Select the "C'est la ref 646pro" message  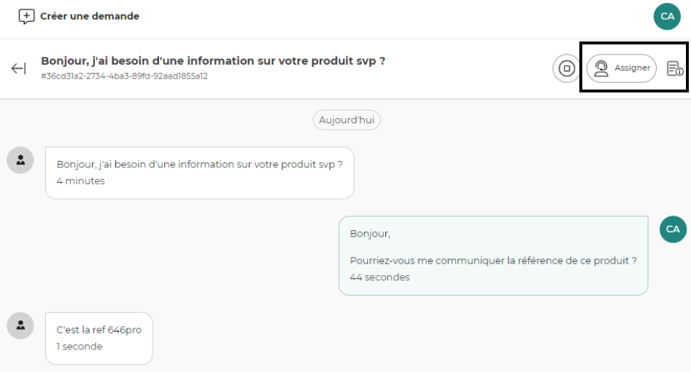(x=99, y=330)
